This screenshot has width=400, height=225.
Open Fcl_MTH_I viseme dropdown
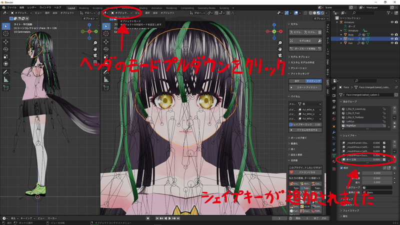tap(310, 119)
